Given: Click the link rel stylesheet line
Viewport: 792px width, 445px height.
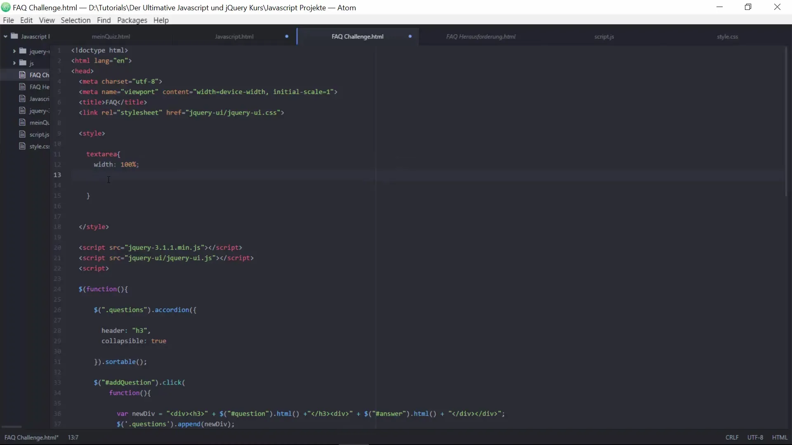Looking at the screenshot, I should (181, 112).
